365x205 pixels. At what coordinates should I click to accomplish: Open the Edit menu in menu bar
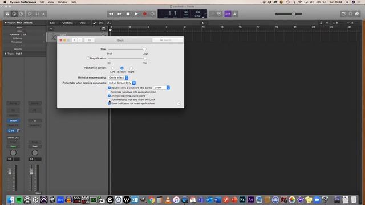(x=42, y=2)
